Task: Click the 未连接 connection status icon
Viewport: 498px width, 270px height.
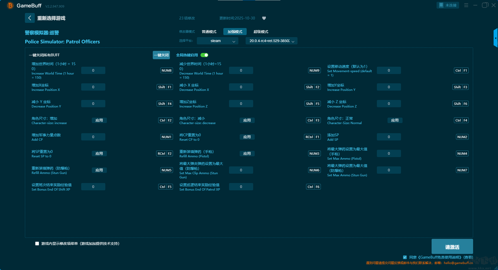Action: (448, 5)
